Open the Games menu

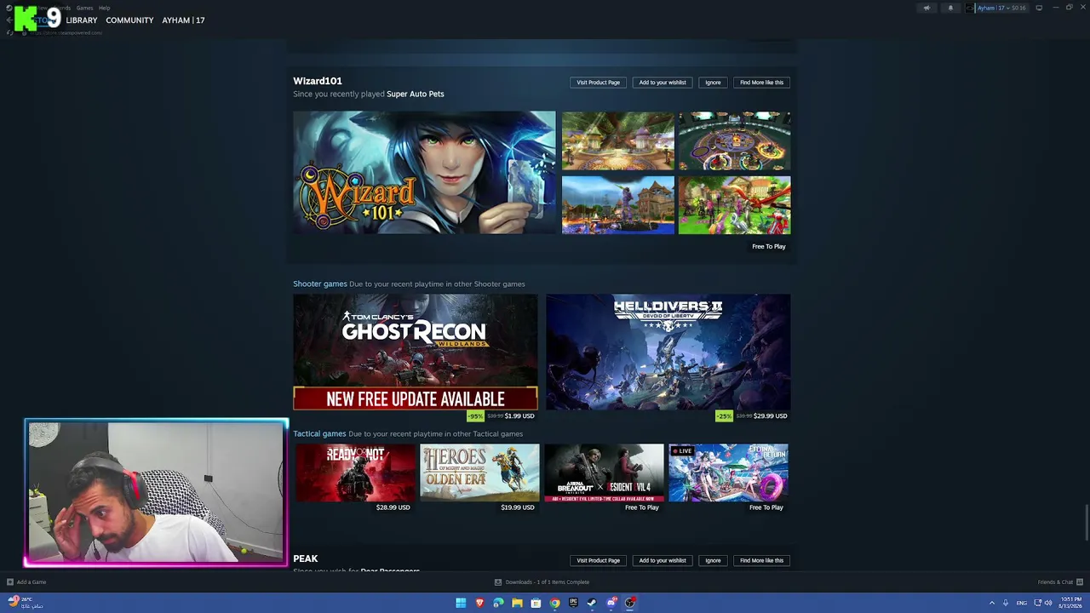[x=84, y=8]
